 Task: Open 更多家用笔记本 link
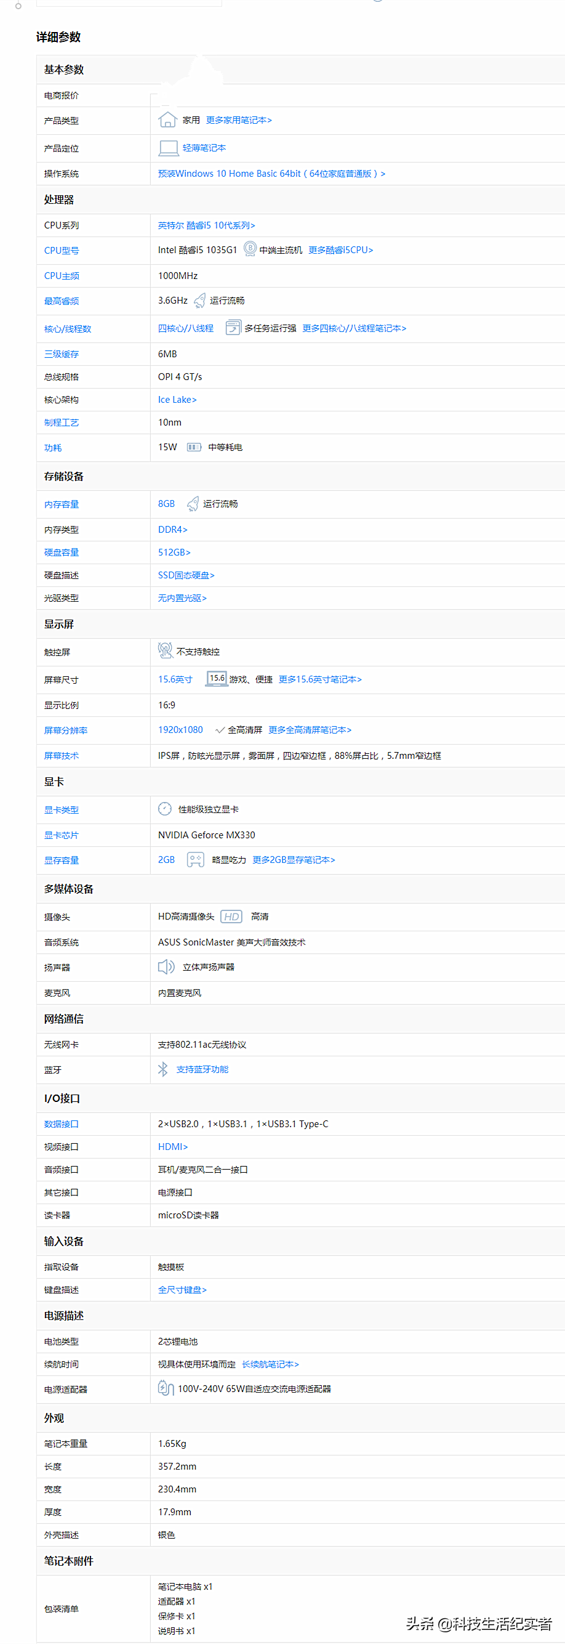pos(239,120)
